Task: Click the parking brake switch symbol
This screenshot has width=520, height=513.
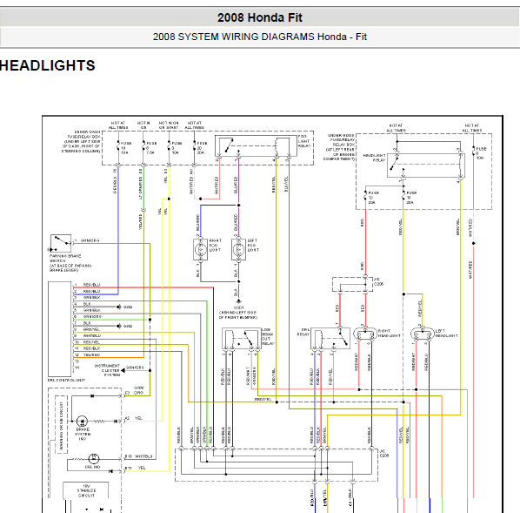Action: (x=61, y=243)
